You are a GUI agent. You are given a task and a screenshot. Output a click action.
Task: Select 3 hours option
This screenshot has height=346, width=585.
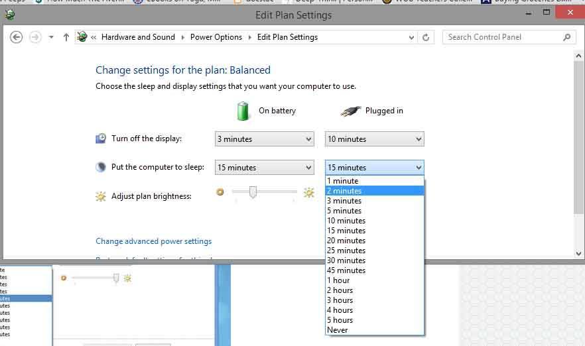pos(375,300)
